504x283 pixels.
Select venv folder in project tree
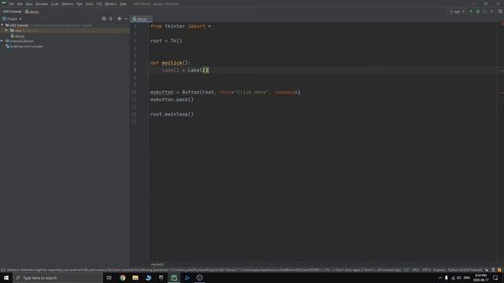(18, 31)
